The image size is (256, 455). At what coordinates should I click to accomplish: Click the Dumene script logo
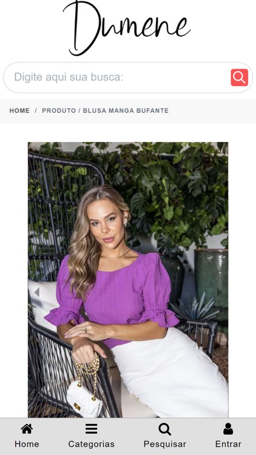click(127, 28)
